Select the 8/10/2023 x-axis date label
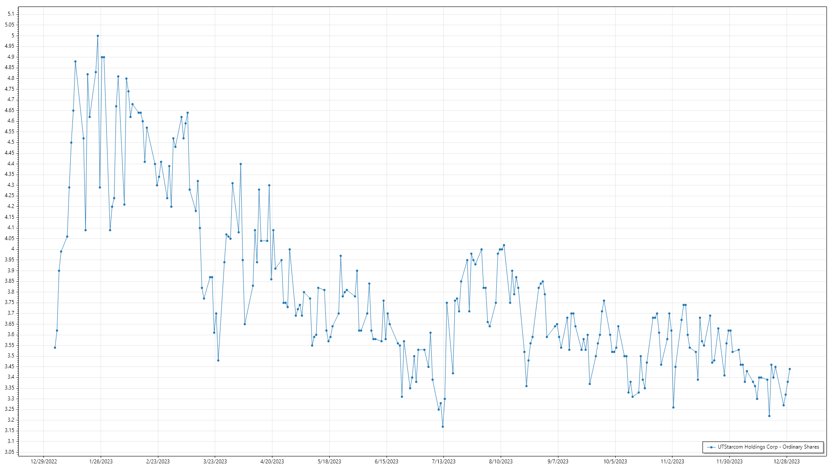The width and height of the screenshot is (833, 469). (501, 462)
